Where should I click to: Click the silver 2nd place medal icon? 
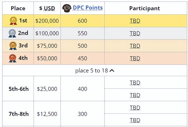[x=12, y=33]
